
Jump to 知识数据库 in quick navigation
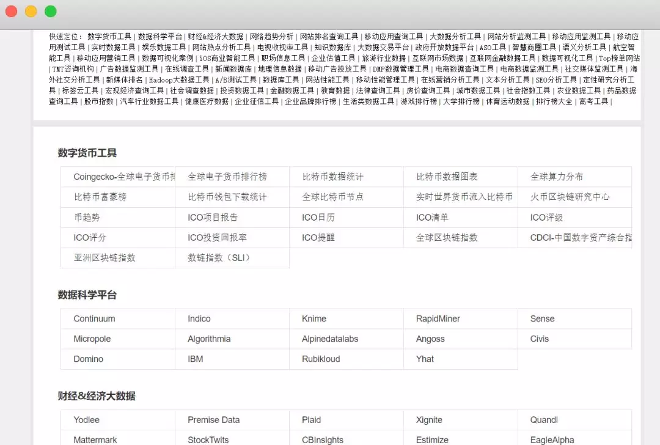332,47
